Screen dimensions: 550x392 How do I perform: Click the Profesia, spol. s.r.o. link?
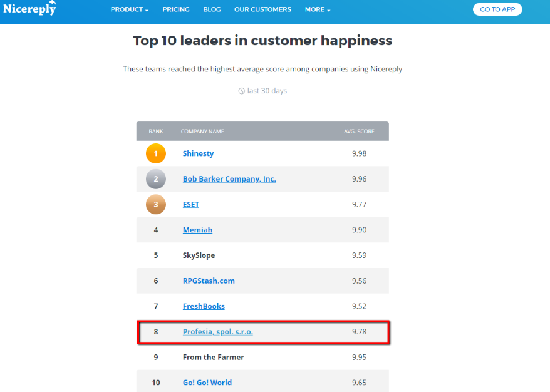(218, 332)
